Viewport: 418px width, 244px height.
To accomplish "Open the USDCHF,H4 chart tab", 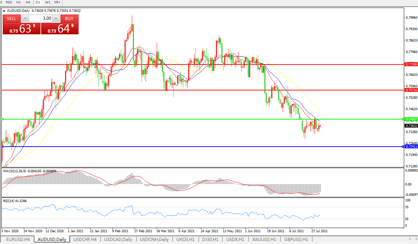I will coord(85,239).
